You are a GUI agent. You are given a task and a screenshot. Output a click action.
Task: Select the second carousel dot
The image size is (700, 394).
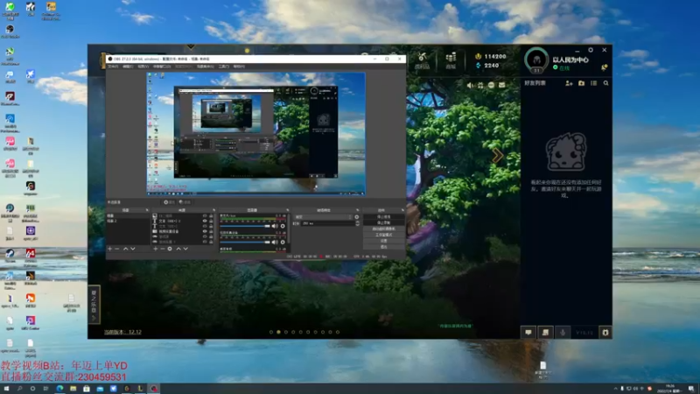click(278, 332)
